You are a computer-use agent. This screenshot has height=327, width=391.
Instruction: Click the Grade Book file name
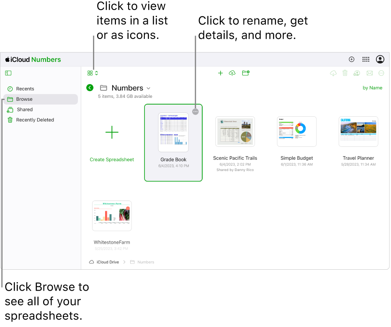coord(173,160)
